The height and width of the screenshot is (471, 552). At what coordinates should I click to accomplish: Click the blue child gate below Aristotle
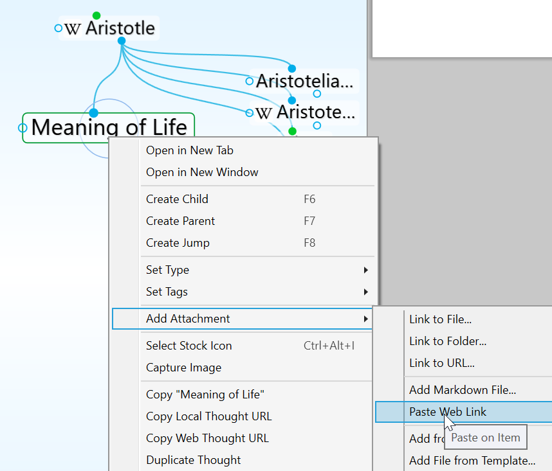point(122,41)
